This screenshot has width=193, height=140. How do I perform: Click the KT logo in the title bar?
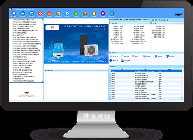(x=11, y=9)
